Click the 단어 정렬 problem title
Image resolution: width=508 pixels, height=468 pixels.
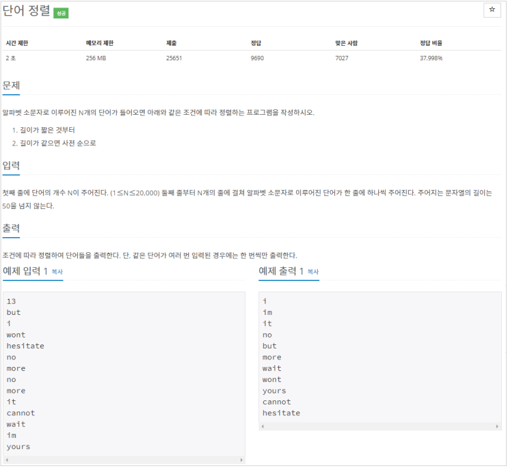coord(26,11)
